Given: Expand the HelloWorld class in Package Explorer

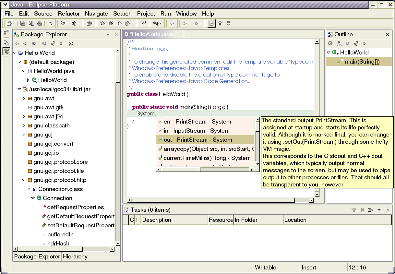Looking at the screenshot, I should [x=28, y=80].
